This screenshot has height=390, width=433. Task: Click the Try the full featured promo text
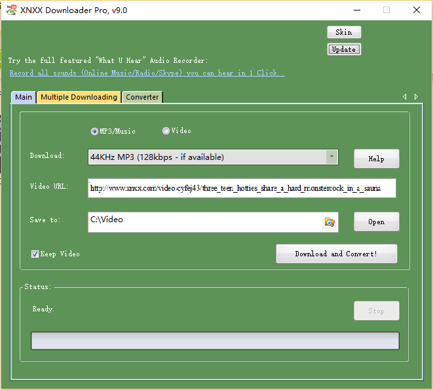(108, 60)
